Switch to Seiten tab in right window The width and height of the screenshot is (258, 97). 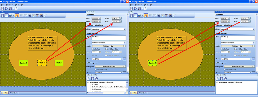coord(133,93)
